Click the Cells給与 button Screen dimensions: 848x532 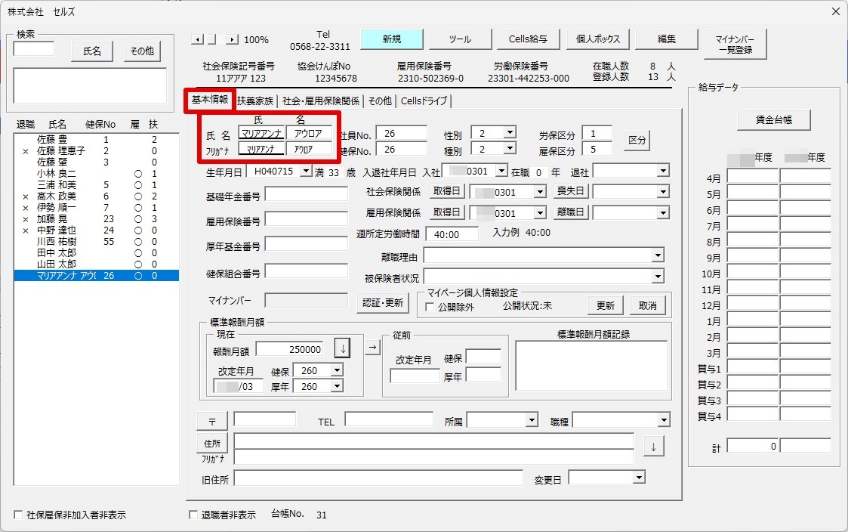click(x=528, y=39)
